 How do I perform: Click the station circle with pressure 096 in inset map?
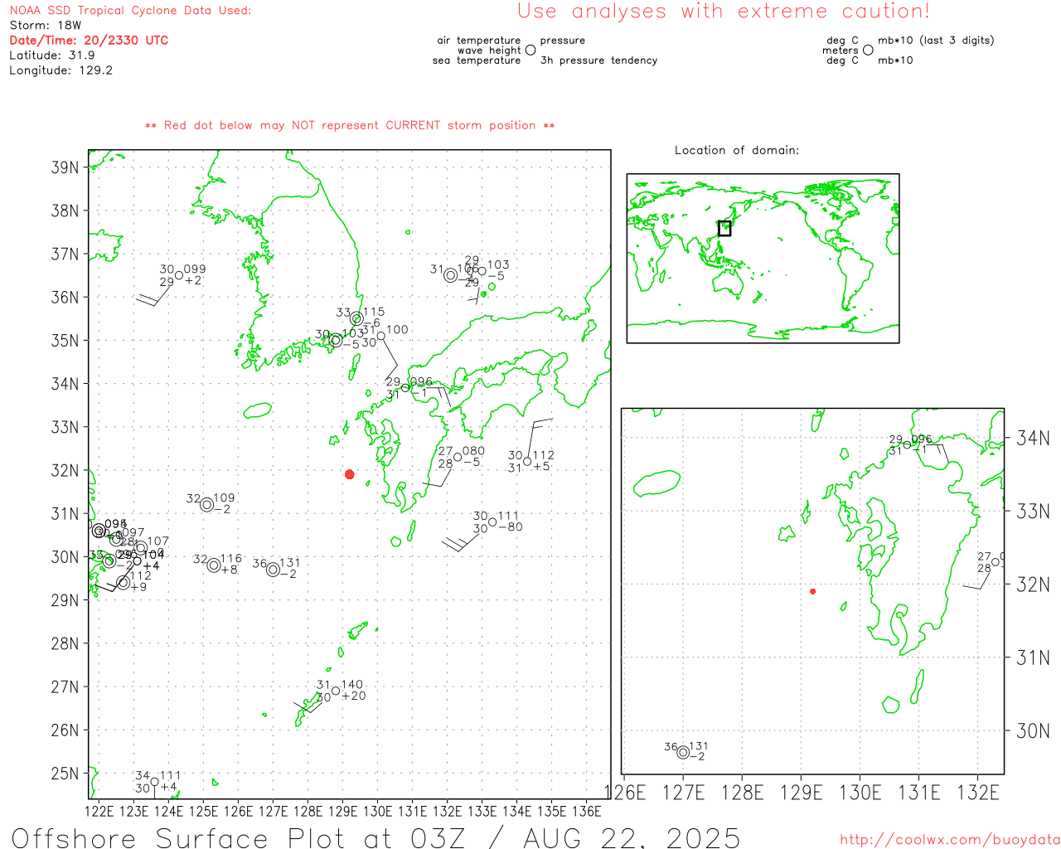pyautogui.click(x=907, y=444)
